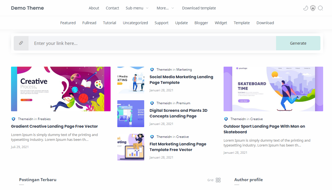This screenshot has height=190, width=332.
Task: Switch layout with the Grid view icon
Action: [x=218, y=180]
